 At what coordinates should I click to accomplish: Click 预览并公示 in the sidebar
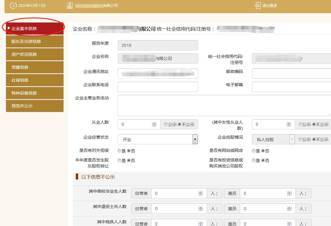point(35,106)
